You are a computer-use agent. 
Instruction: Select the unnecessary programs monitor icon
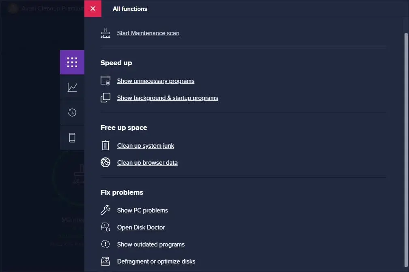pyautogui.click(x=105, y=81)
